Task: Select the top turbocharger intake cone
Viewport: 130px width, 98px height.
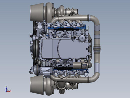Action: click(37, 13)
